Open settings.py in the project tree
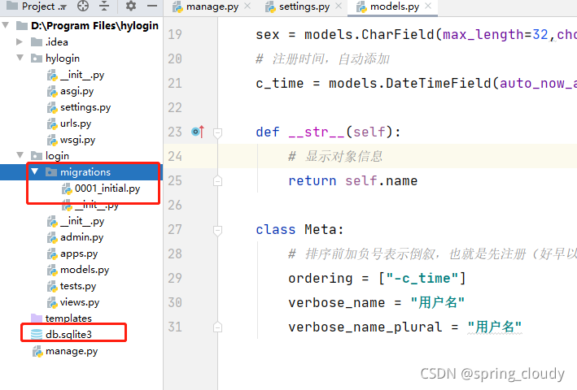This screenshot has width=577, height=390. tap(85, 107)
